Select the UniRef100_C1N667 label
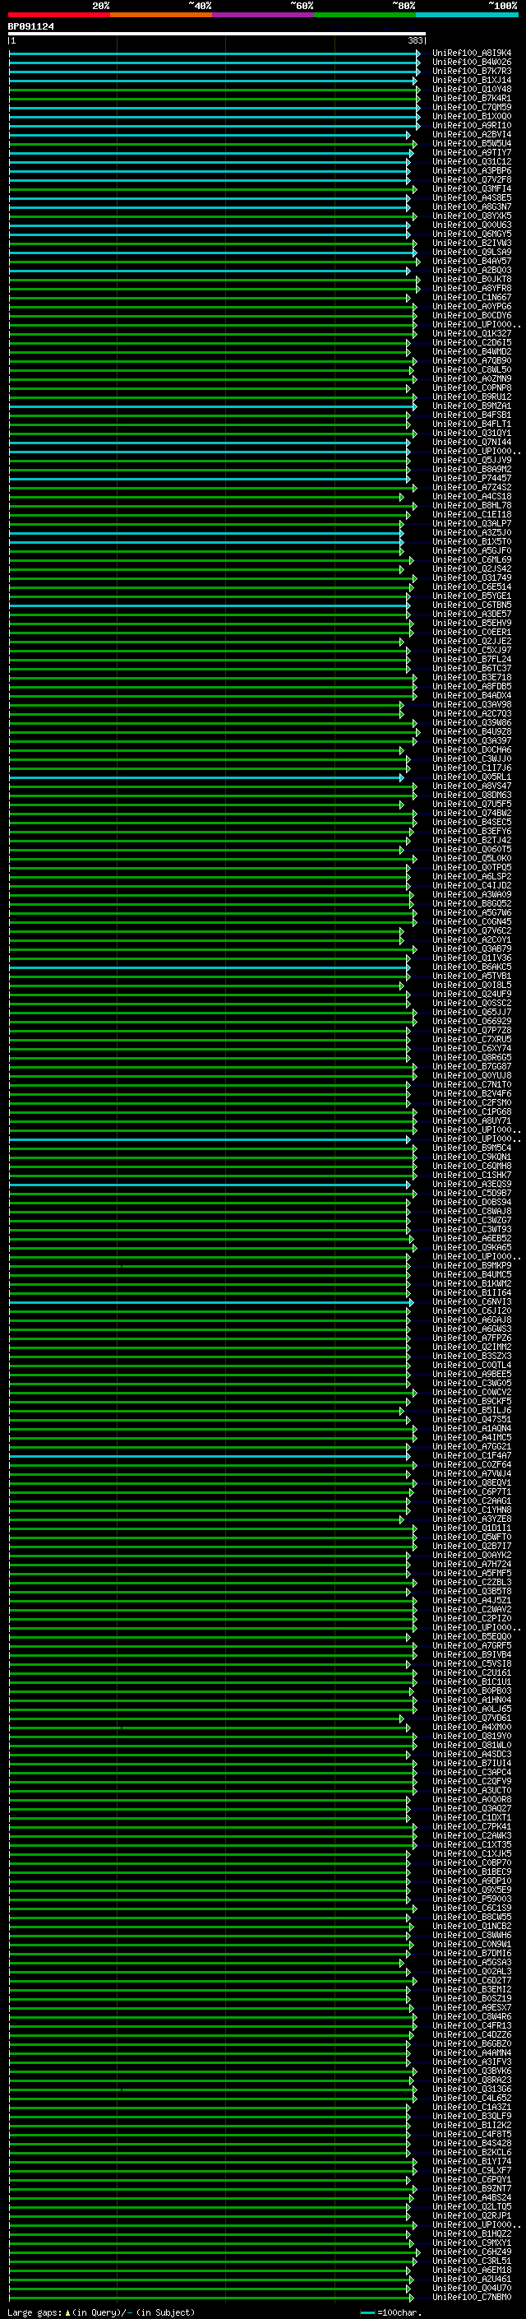Viewport: 526px width, 2319px height. click(472, 297)
